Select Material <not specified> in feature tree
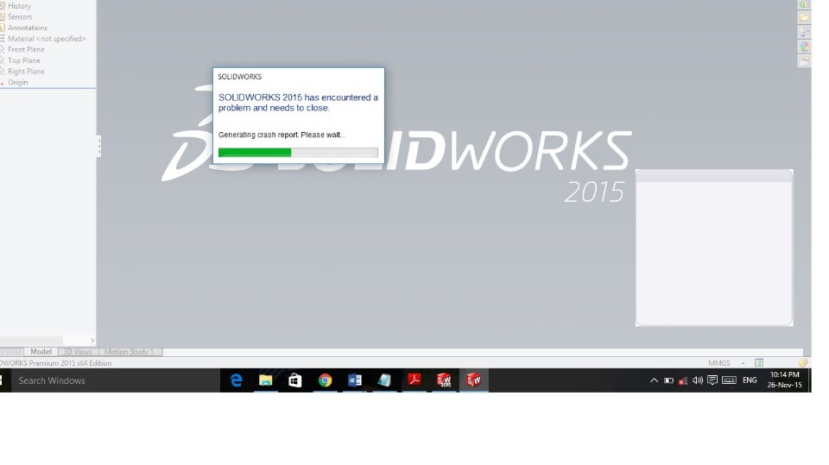 (x=47, y=39)
